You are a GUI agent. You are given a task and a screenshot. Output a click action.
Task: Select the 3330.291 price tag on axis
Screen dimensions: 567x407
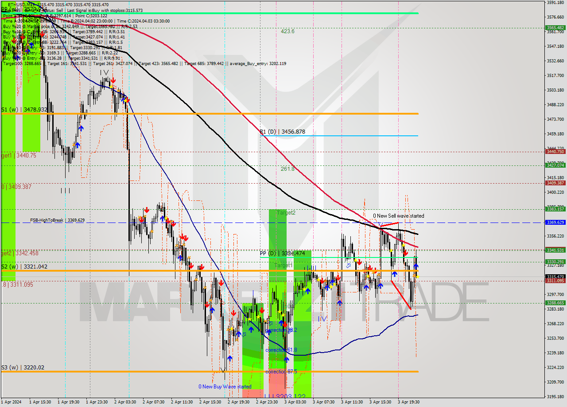[555, 261]
